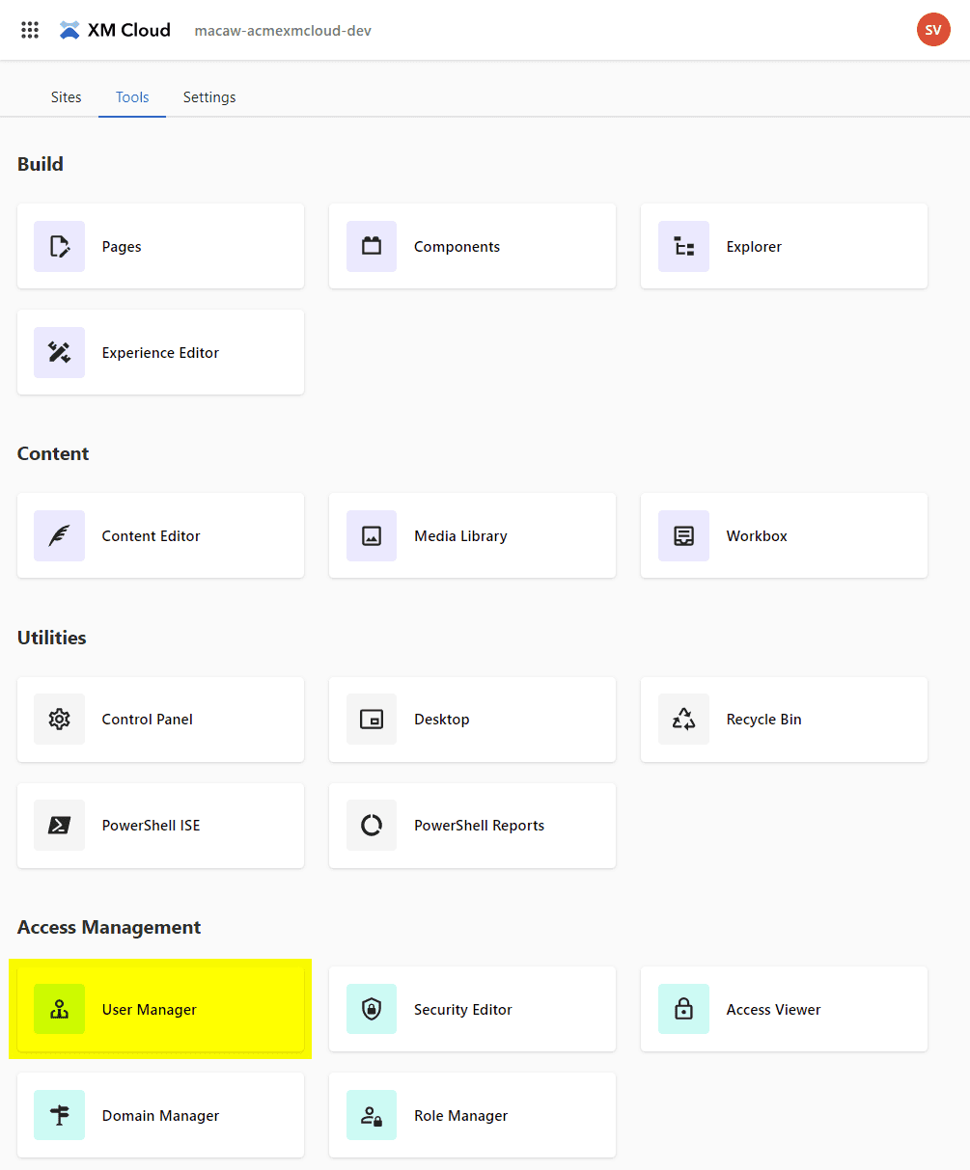Open the PowerShell Reports card
The image size is (970, 1170).
(472, 825)
